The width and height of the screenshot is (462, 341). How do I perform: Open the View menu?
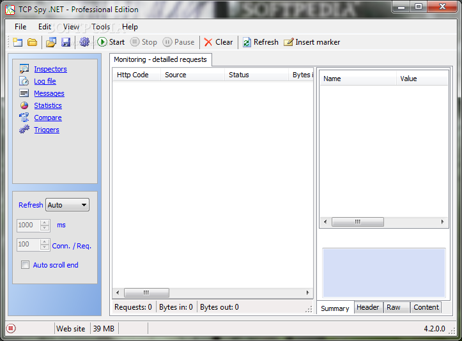[x=71, y=27]
